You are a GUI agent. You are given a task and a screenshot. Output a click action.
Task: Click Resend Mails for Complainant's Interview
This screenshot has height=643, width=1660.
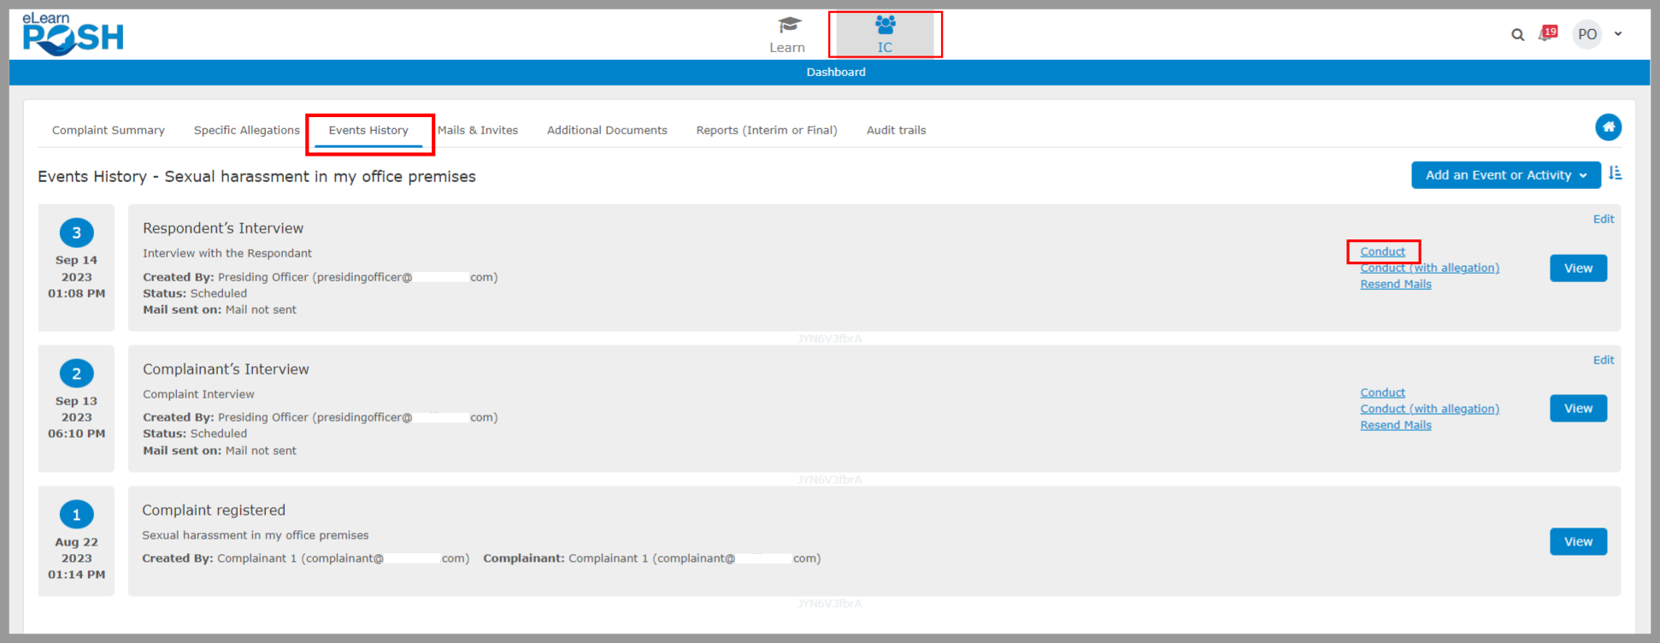pos(1395,425)
